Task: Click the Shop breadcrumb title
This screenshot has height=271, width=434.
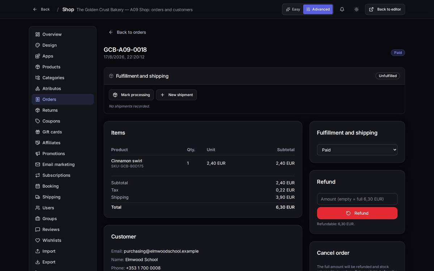Action: [x=68, y=9]
